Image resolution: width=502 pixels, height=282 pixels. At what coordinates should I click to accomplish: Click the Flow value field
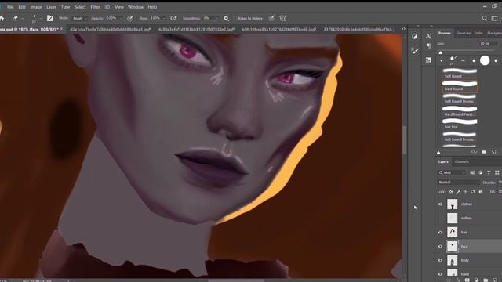155,19
